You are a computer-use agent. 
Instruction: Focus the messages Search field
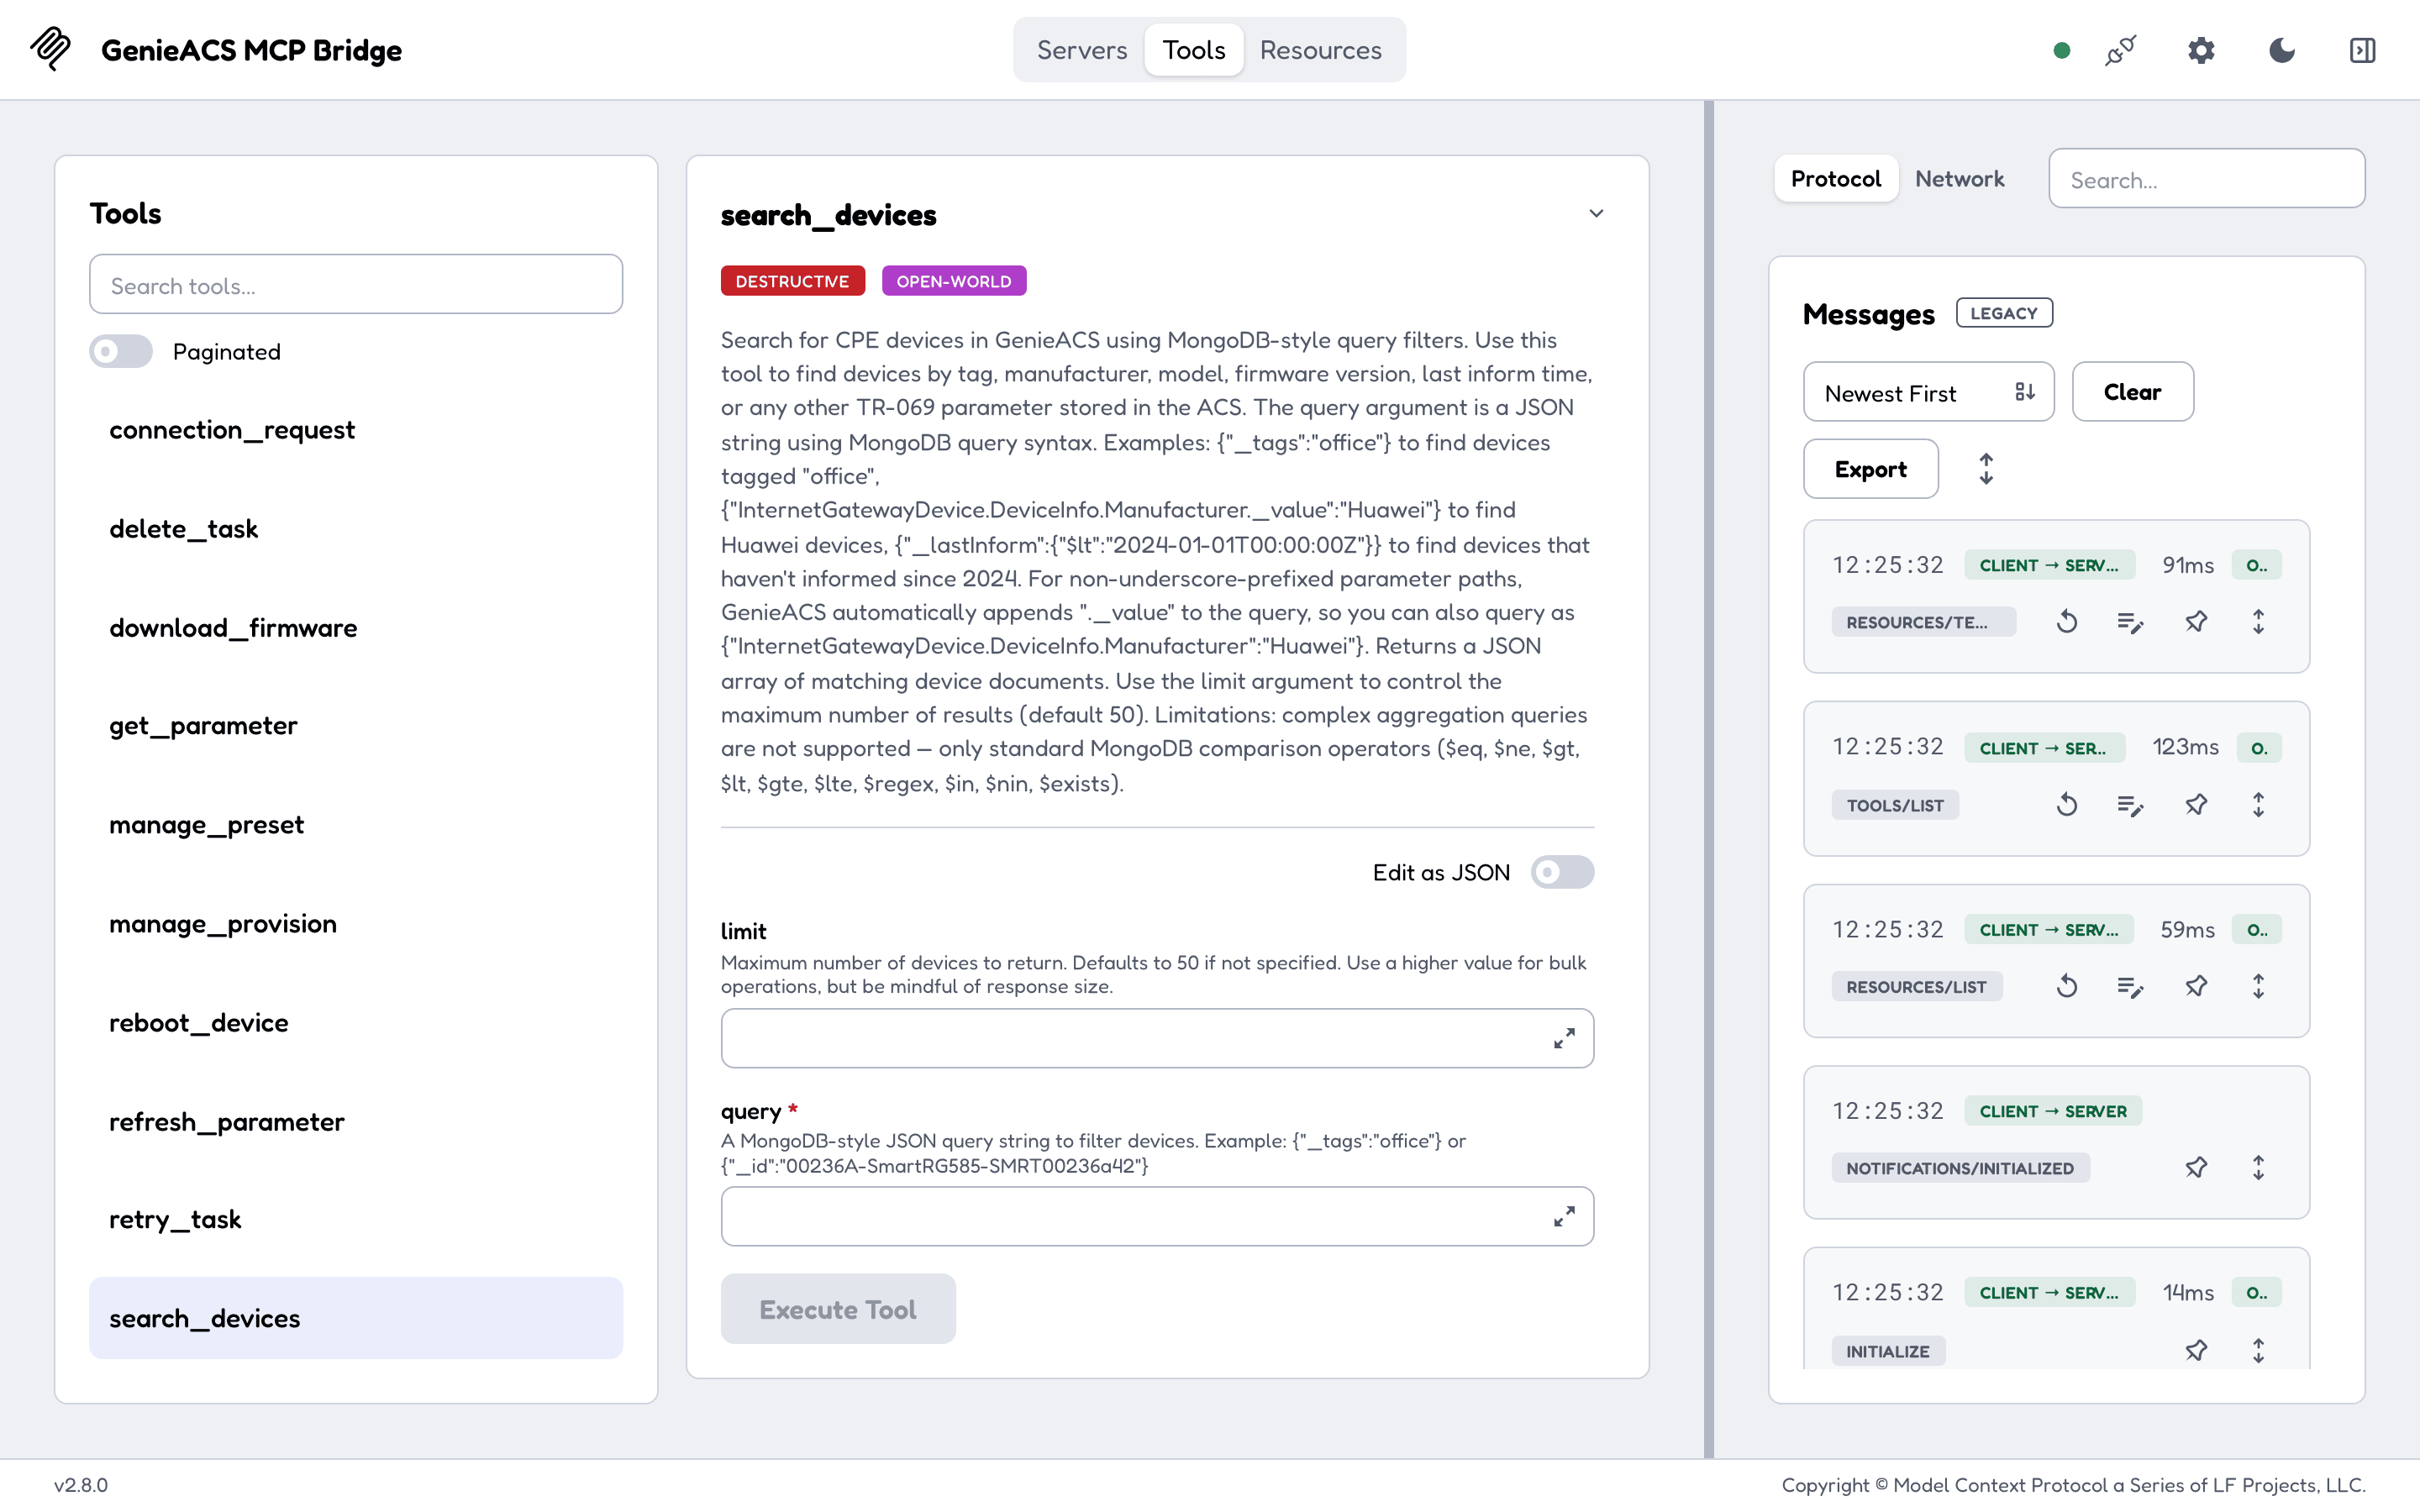tap(2206, 179)
